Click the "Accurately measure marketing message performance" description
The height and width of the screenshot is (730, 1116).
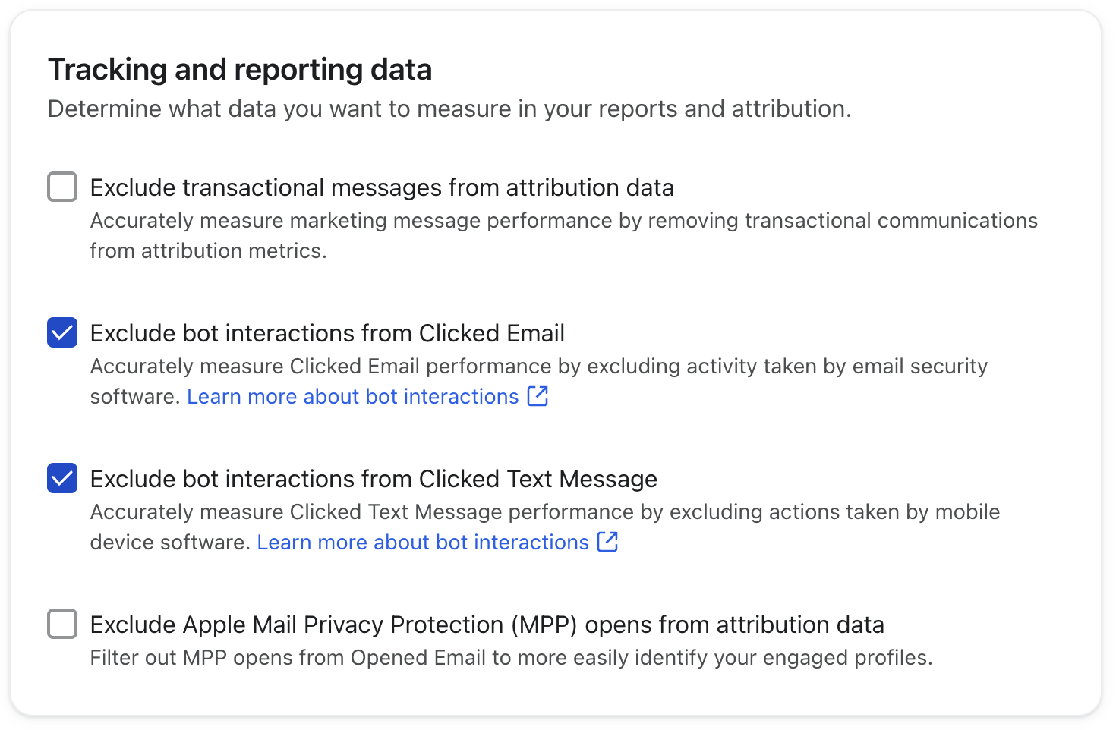(563, 221)
